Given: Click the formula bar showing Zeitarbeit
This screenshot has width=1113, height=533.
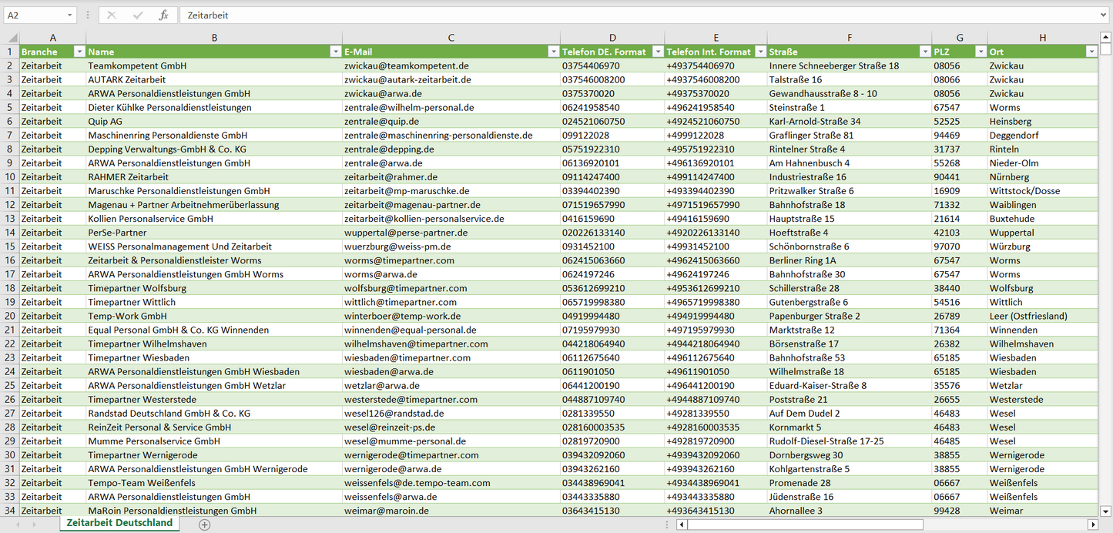Looking at the screenshot, I should [x=616, y=15].
